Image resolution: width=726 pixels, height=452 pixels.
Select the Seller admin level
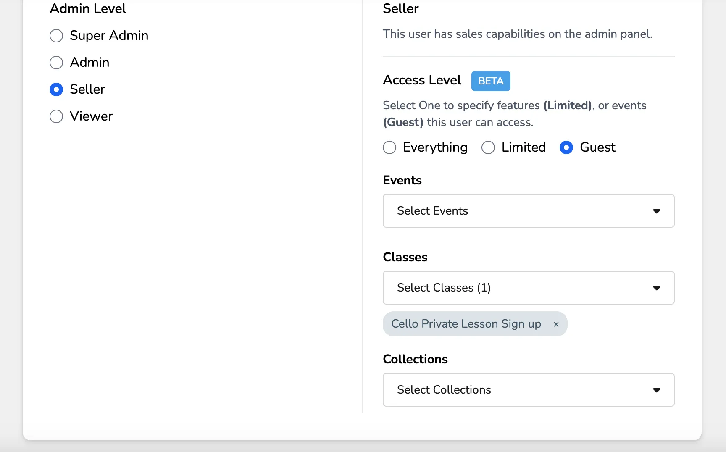tap(56, 89)
